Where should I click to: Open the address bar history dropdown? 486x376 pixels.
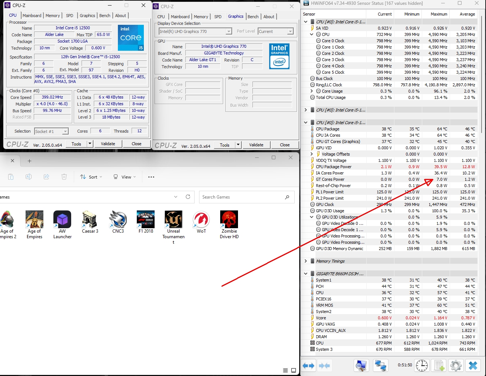click(x=176, y=197)
